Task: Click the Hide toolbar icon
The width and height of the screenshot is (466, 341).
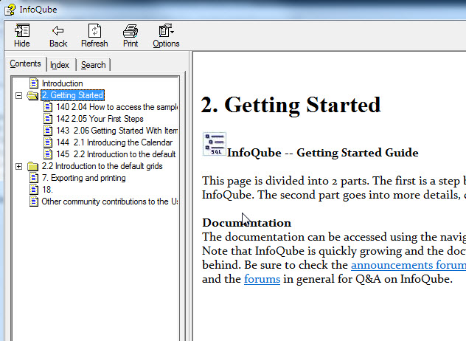Action: coord(22,31)
